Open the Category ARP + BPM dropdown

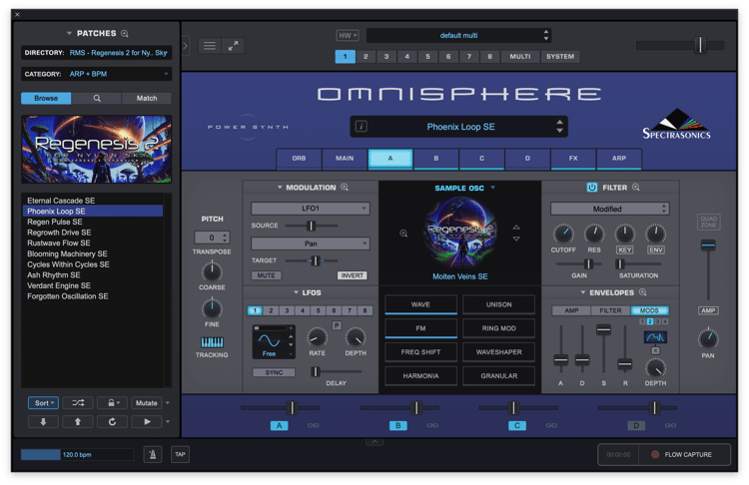[x=97, y=74]
